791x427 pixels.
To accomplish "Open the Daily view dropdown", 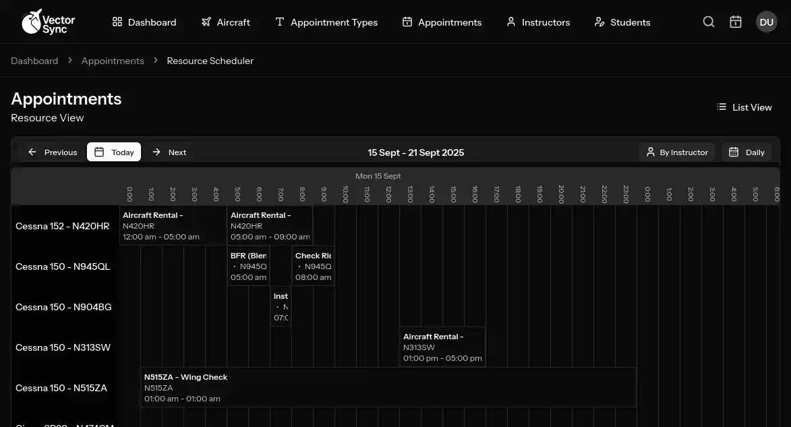I will (x=746, y=152).
